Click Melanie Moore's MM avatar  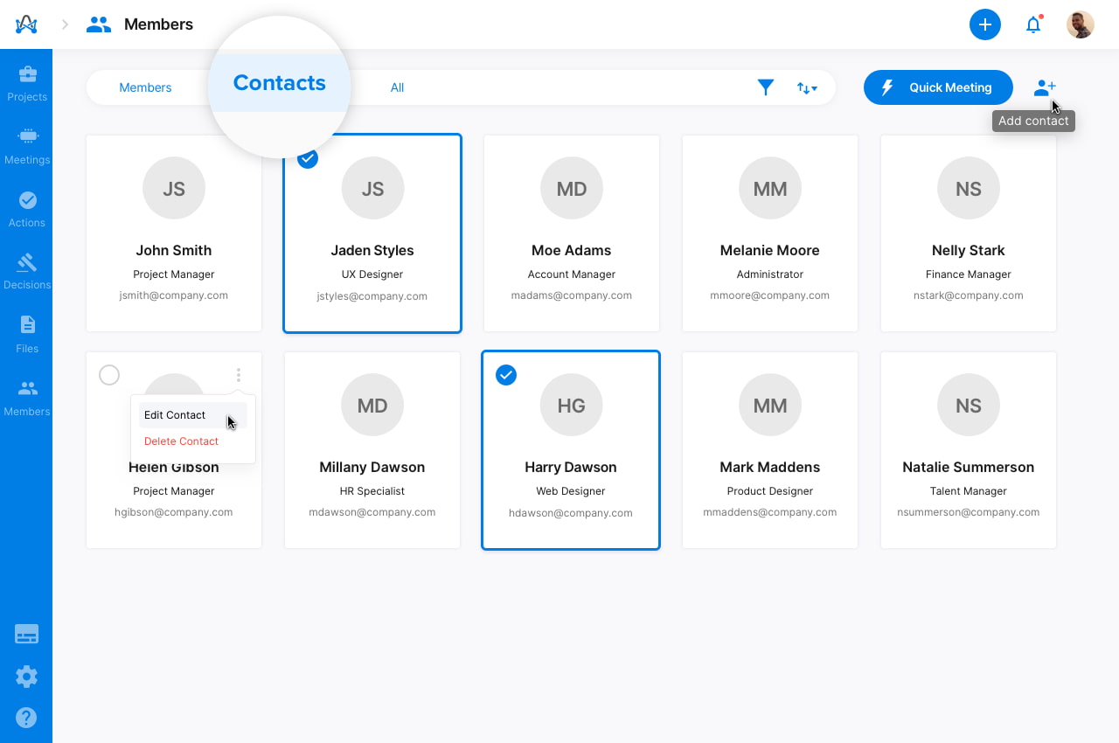coord(770,189)
